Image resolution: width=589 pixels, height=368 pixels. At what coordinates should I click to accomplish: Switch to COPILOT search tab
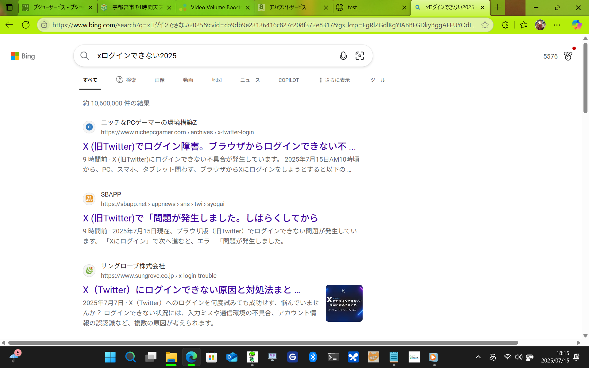coord(289,80)
